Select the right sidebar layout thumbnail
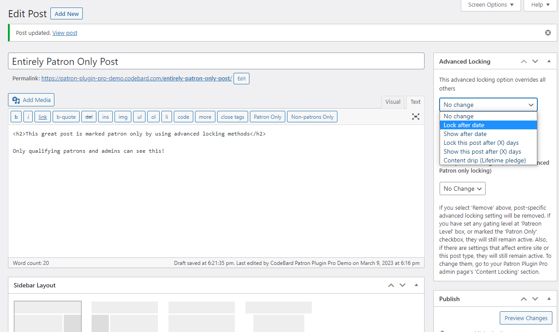The height and width of the screenshot is (332, 559). (48, 317)
